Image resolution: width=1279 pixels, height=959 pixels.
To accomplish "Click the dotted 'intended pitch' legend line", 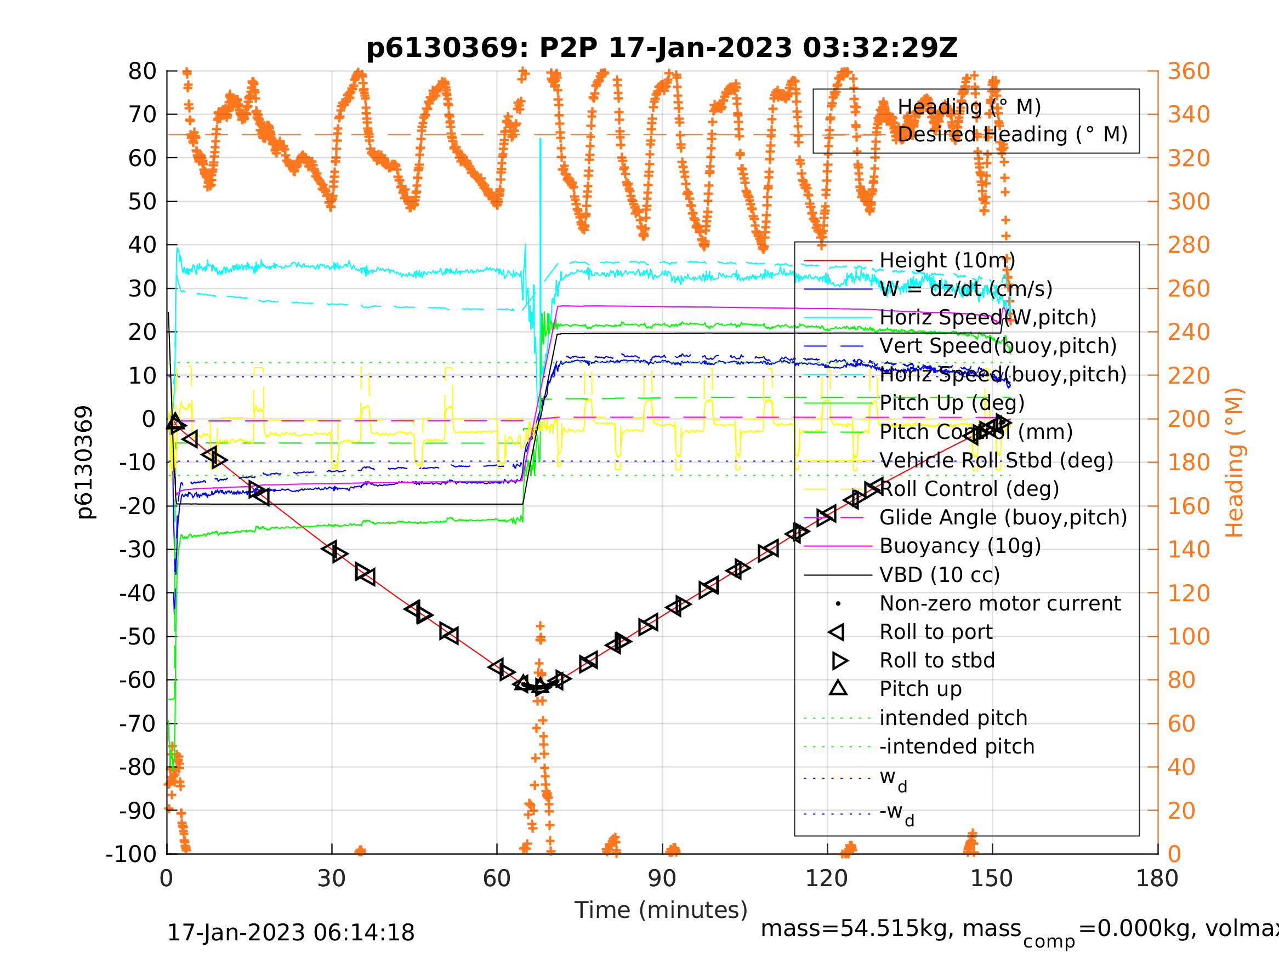I will 837,718.
